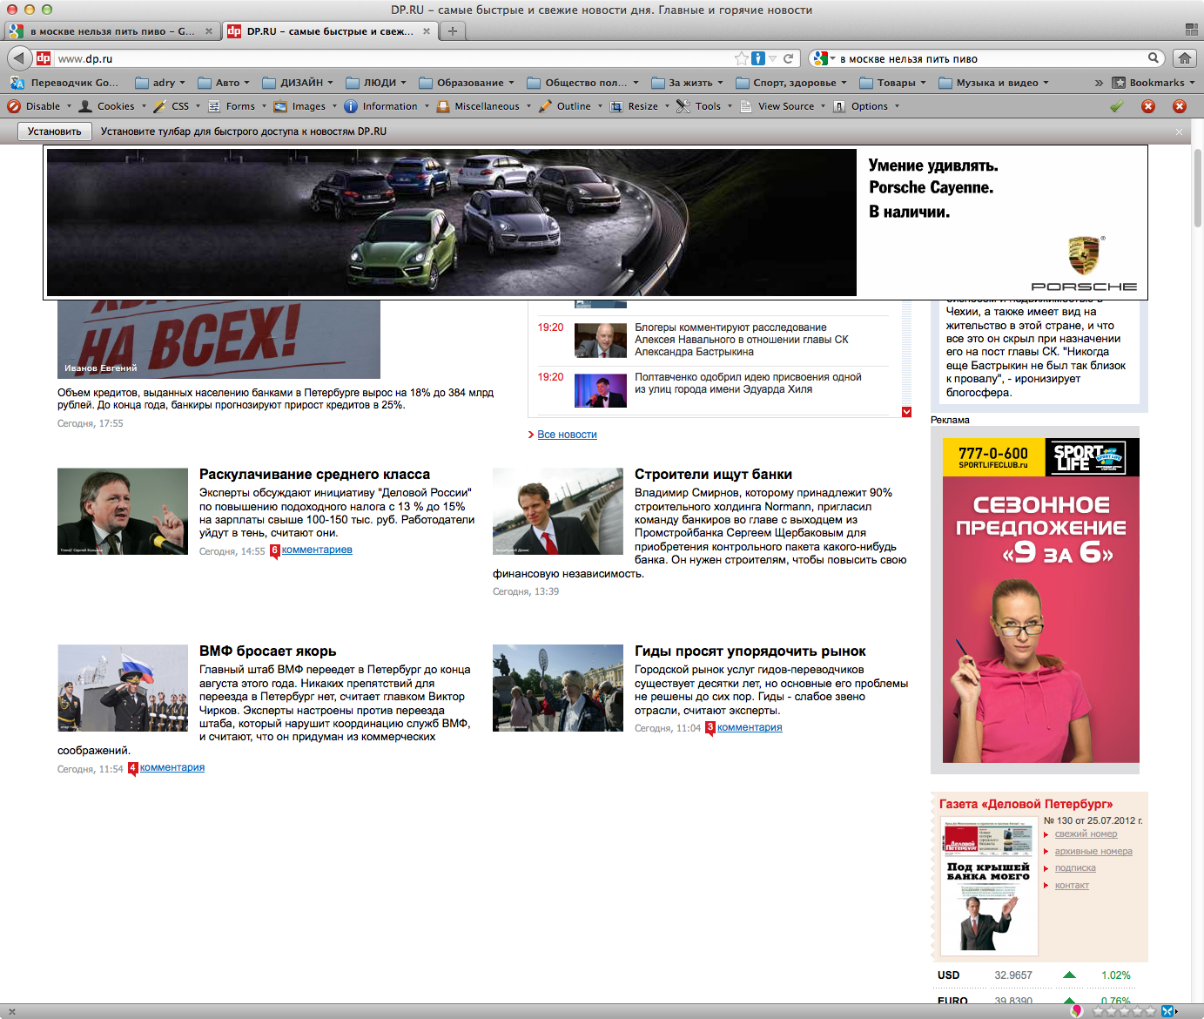Click the browser Back arrow button
The image size is (1204, 1019).
click(x=19, y=58)
